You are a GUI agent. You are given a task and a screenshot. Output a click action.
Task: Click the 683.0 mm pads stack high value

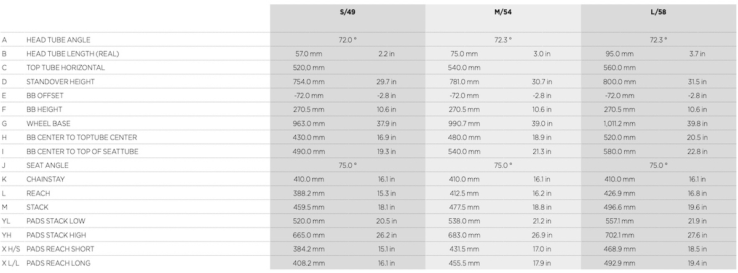464,235
